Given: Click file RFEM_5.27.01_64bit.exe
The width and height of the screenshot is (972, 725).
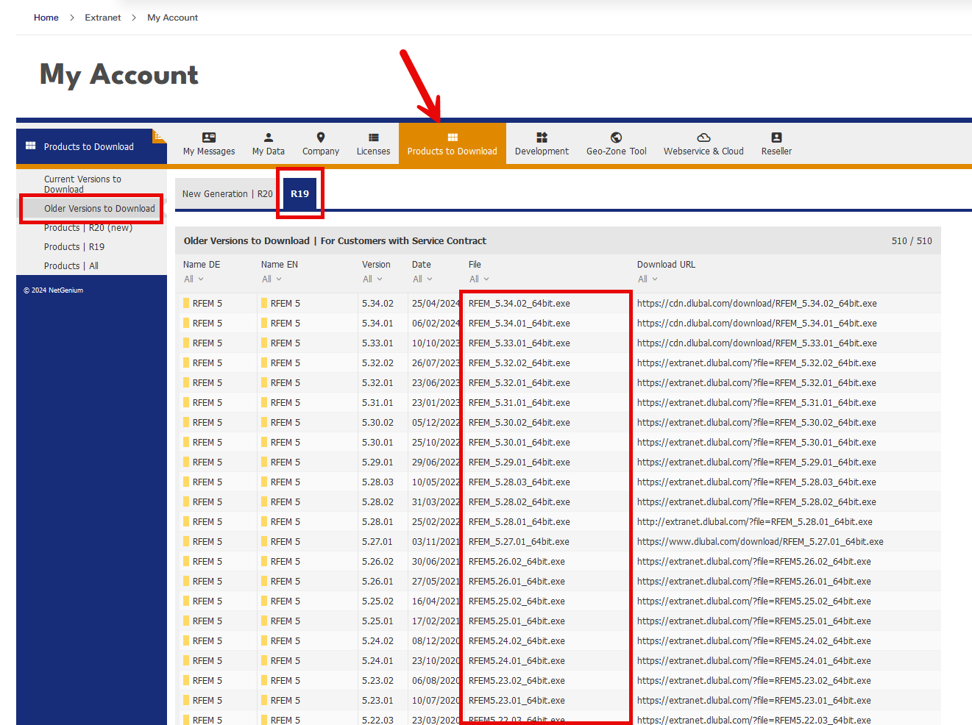Looking at the screenshot, I should click(519, 542).
